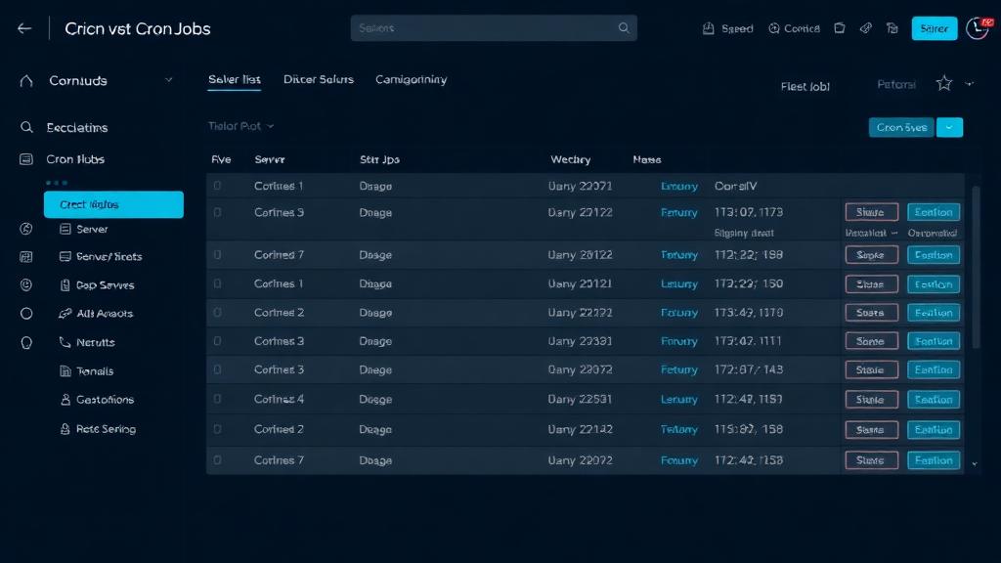Select the checkbox for the Corines 4 row
This screenshot has width=1001, height=563.
(217, 399)
